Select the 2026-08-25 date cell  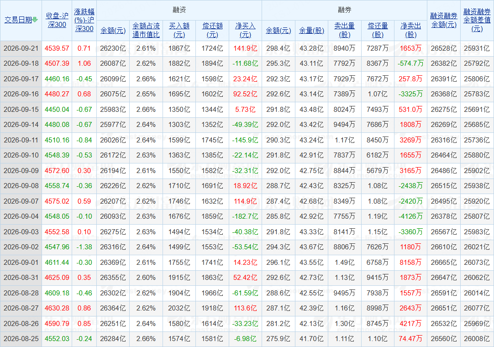21,339
